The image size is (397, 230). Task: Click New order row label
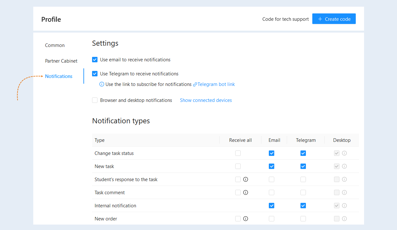click(106, 219)
